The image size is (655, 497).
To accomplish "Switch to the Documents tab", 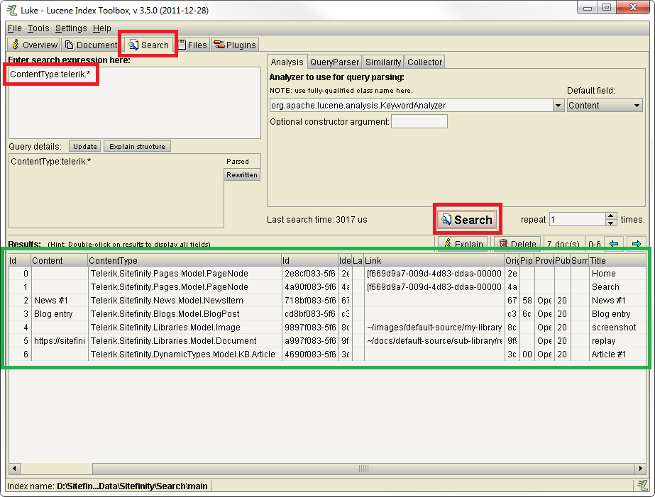I will (91, 45).
